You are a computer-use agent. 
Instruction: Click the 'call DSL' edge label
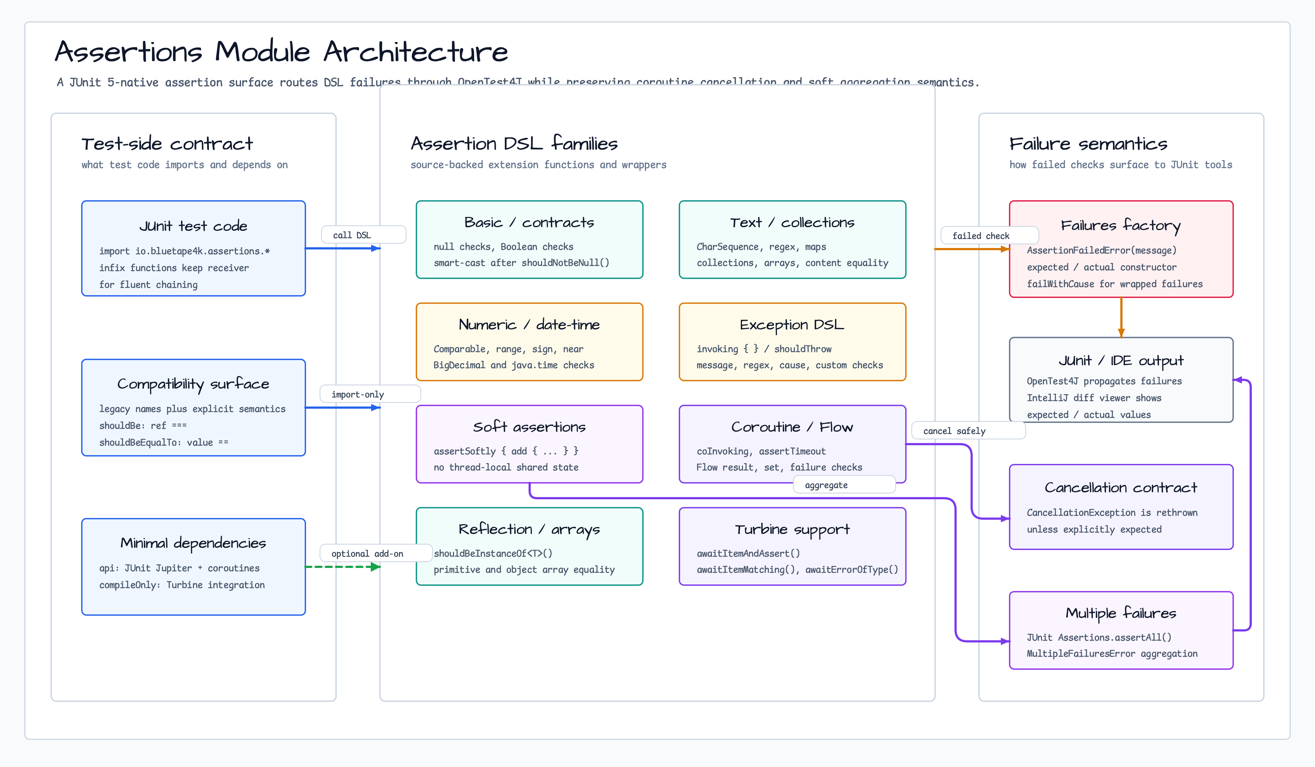tap(363, 235)
